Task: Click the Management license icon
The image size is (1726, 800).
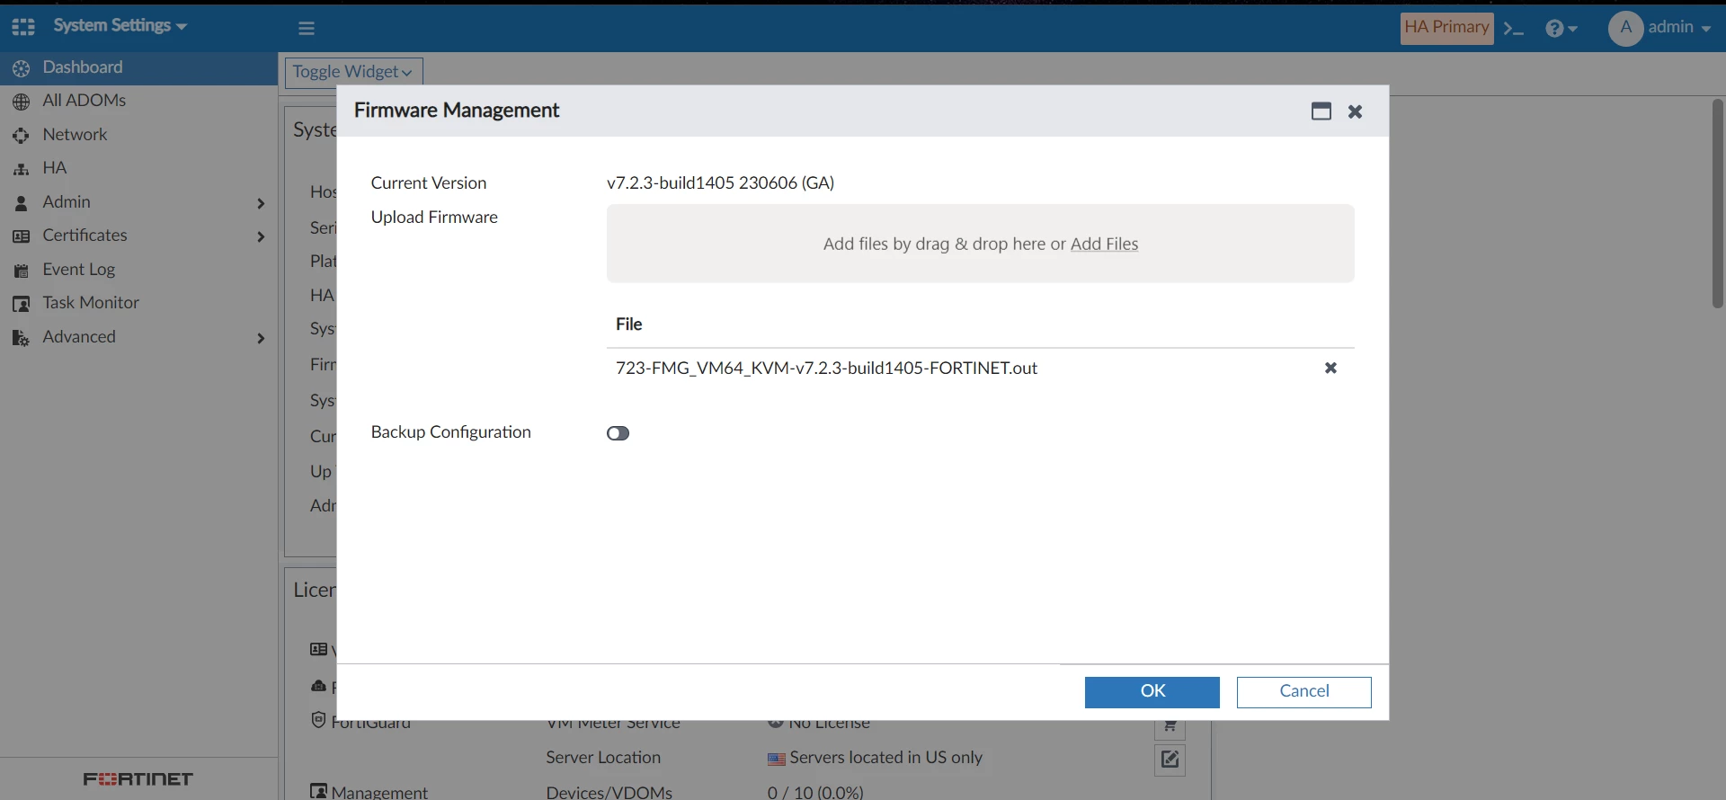Action: 318,792
